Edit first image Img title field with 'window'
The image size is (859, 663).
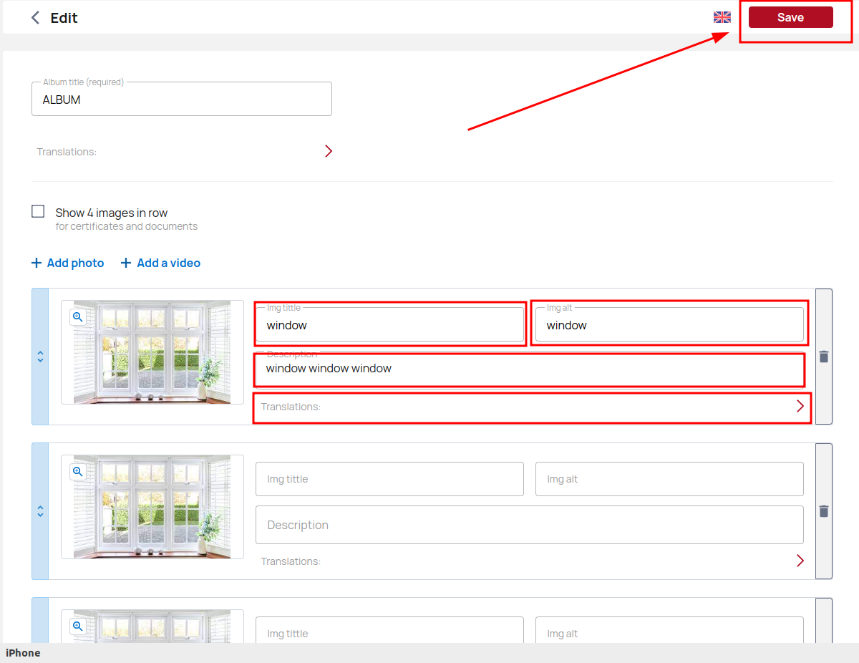point(390,325)
